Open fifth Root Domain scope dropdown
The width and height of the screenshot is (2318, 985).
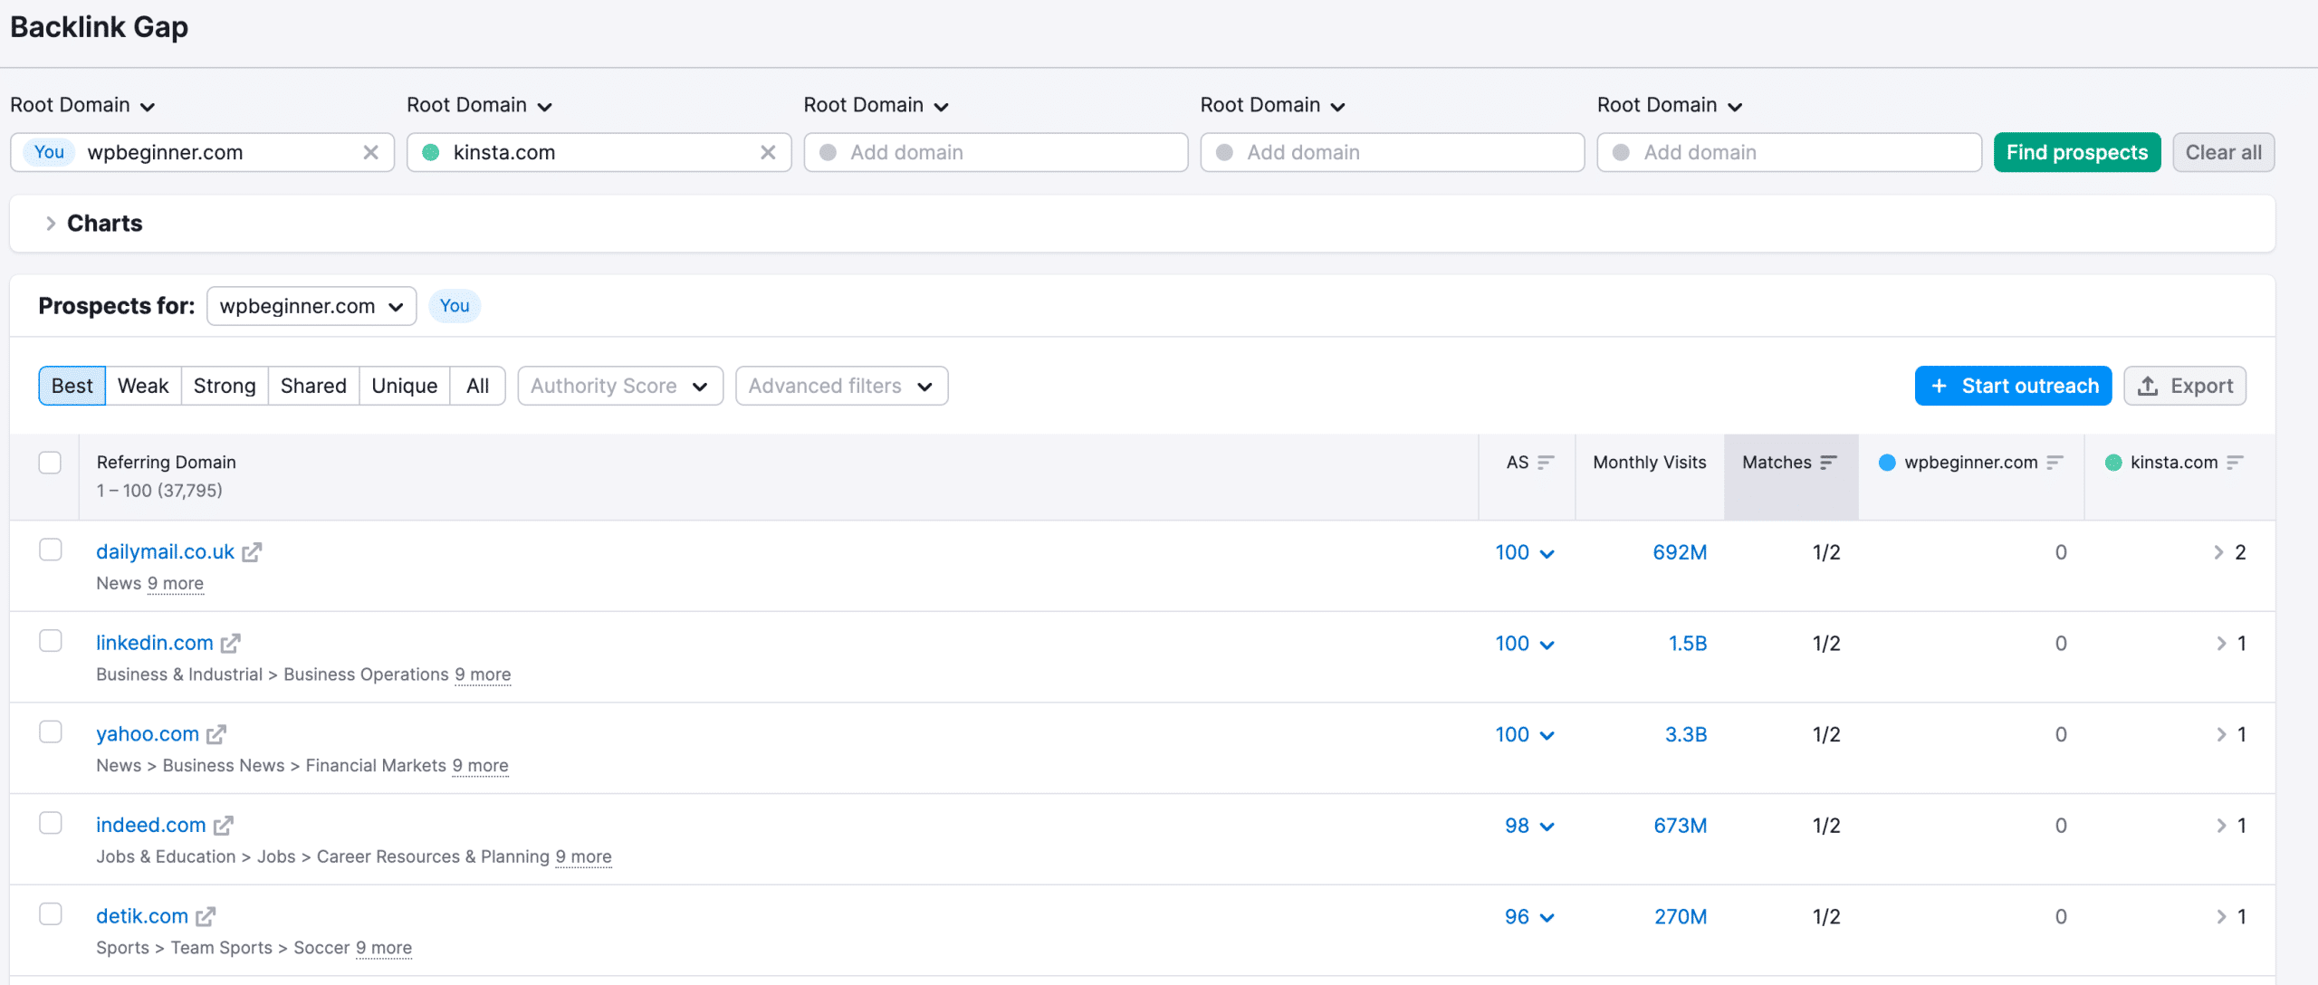point(1670,105)
